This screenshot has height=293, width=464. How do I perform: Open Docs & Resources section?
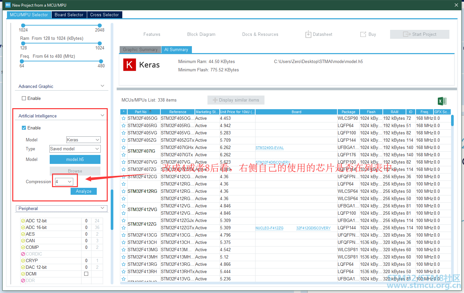(260, 35)
